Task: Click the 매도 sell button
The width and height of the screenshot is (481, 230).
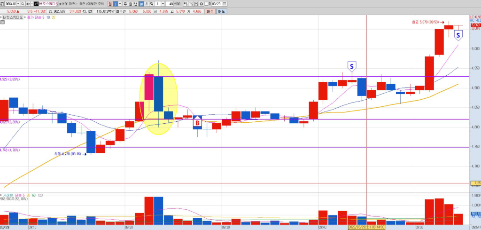Action: 221,11
